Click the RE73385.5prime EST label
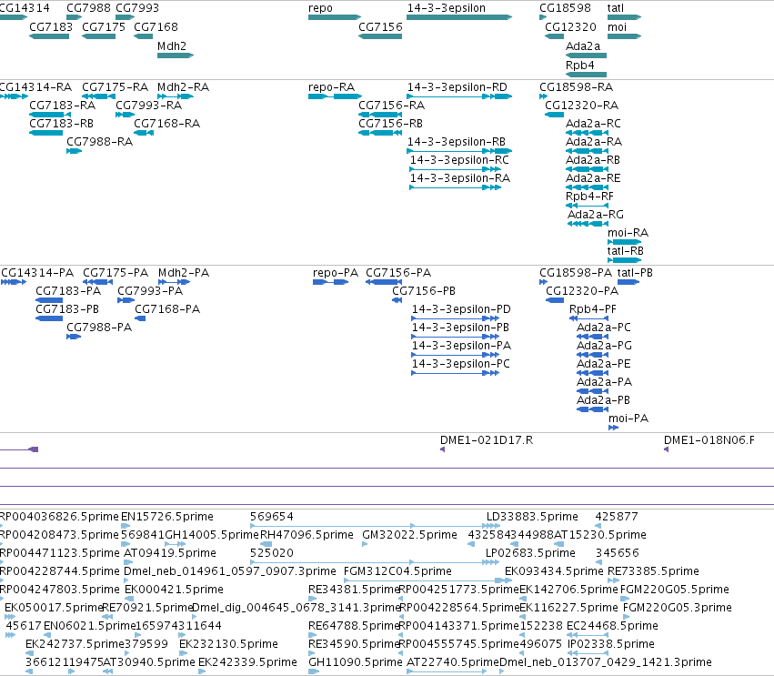 [654, 571]
